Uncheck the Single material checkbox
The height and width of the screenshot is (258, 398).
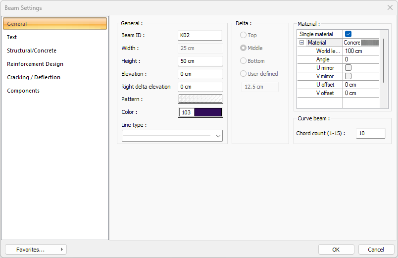tap(348, 34)
